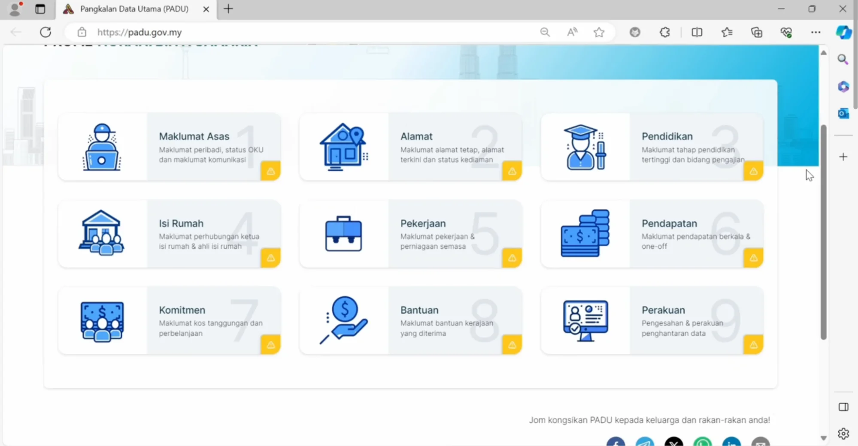Open browser Extensions puzzle icon

[x=664, y=32]
